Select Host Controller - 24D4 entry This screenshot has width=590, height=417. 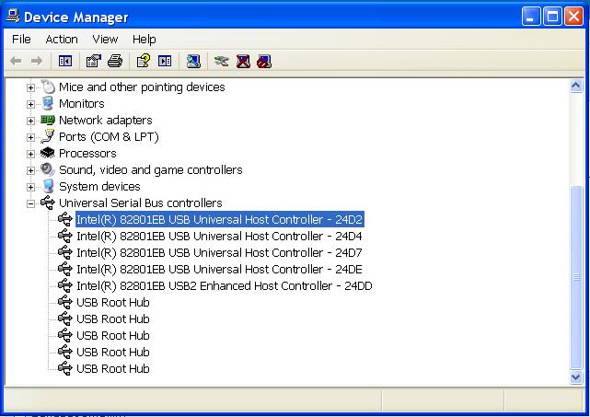(x=219, y=236)
